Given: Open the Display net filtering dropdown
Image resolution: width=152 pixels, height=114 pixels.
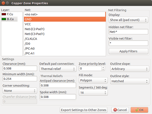Looking at the screenshot, I should 128,20.
